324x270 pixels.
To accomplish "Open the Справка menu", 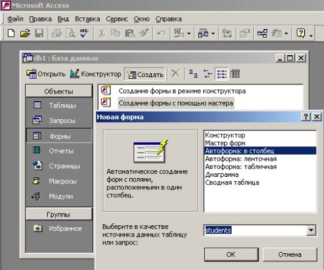I will 169,19.
